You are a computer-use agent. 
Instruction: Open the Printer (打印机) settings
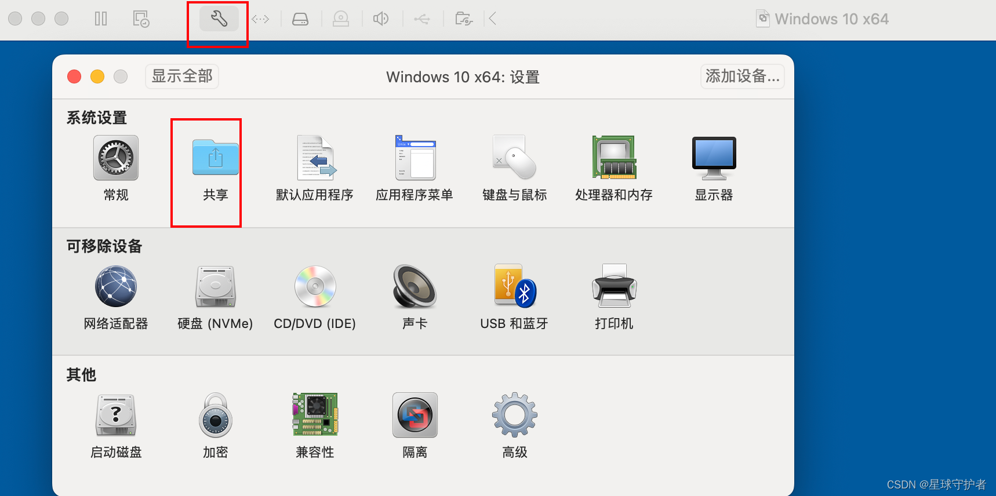(614, 298)
